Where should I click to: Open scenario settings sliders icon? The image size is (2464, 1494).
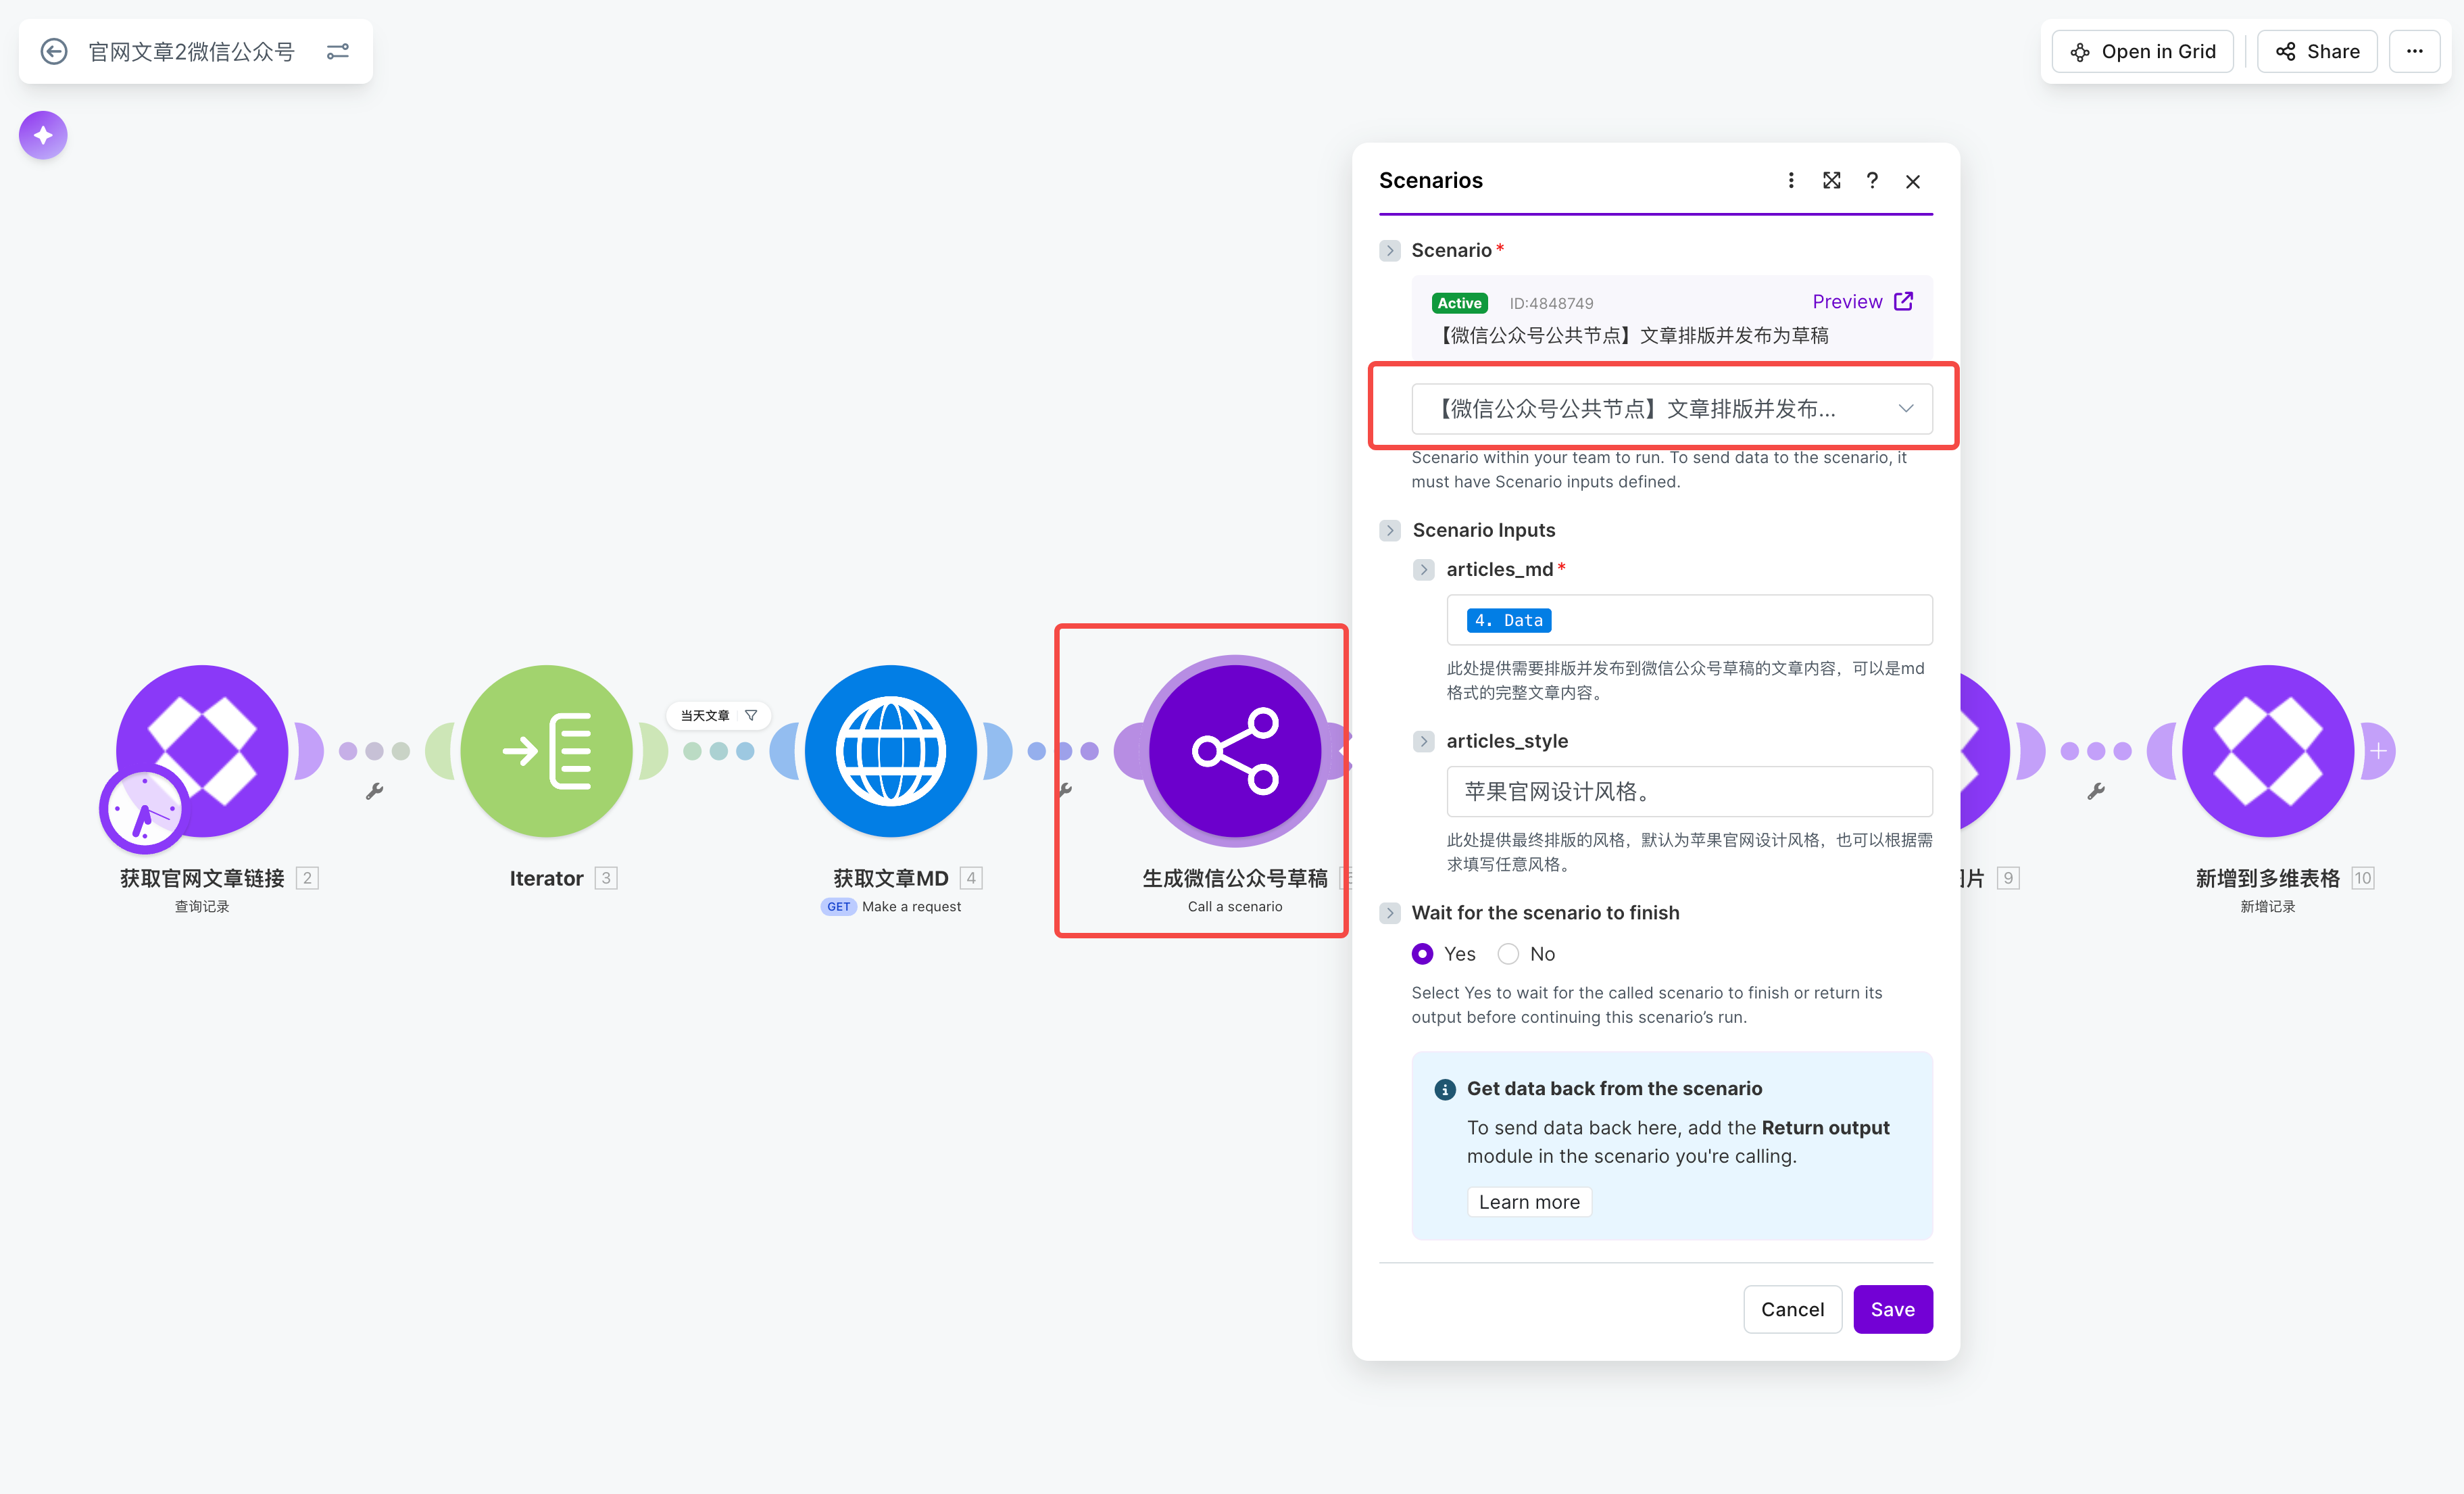pos(338,51)
